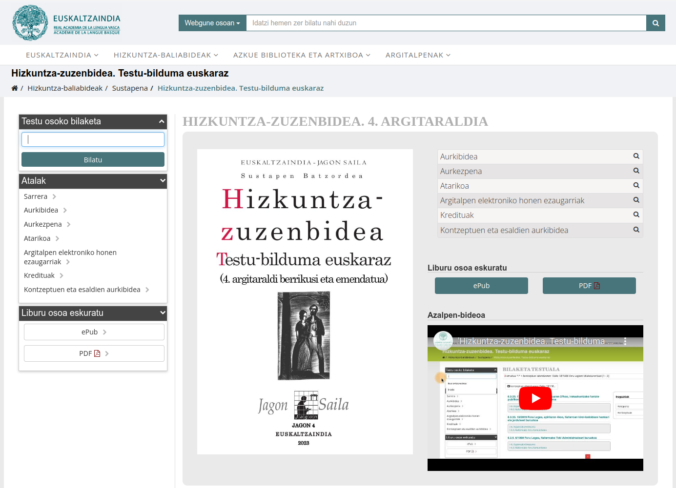Open Argitalpen elektroniko honen ezaugarriak sidebar link
676x488 pixels.
[70, 257]
